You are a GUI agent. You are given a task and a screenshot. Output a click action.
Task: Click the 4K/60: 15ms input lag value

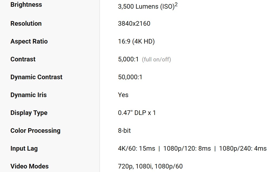tap(137, 148)
